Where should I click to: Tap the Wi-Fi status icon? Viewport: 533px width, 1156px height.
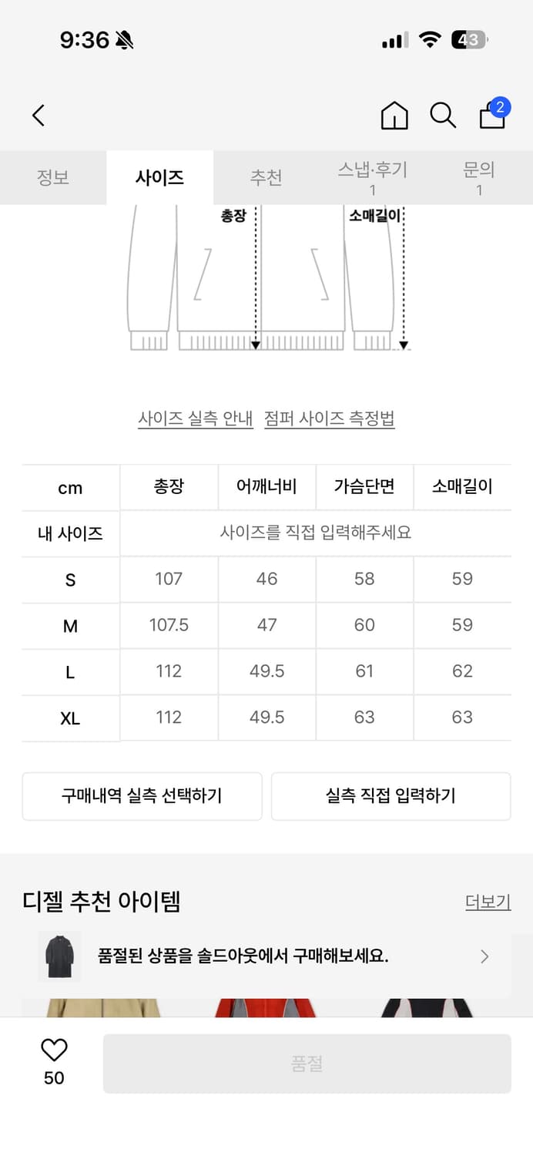(430, 40)
